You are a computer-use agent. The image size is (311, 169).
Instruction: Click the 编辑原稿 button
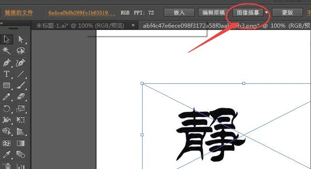tap(214, 13)
